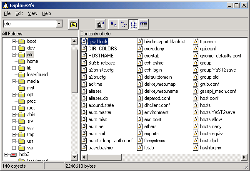Expand the usr folder node
Image resolution: width=250 pixels, height=171 pixels.
[14, 141]
